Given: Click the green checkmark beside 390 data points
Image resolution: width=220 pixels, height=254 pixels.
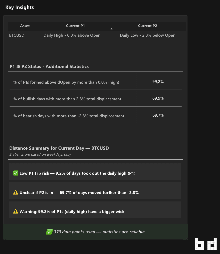Looking at the screenshot, I should [49, 232].
